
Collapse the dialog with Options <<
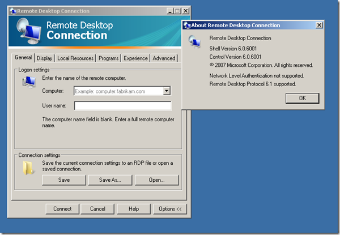click(170, 209)
